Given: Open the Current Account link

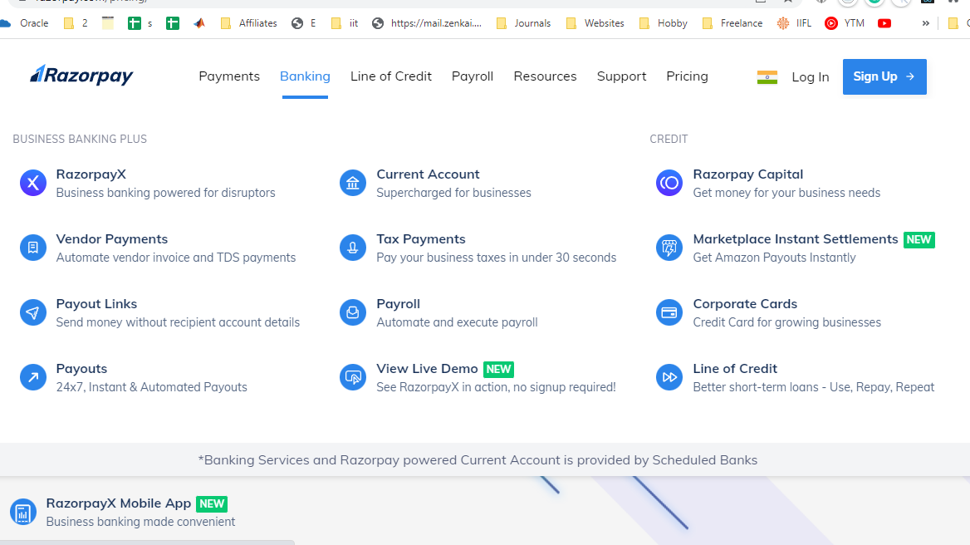Looking at the screenshot, I should [x=428, y=174].
